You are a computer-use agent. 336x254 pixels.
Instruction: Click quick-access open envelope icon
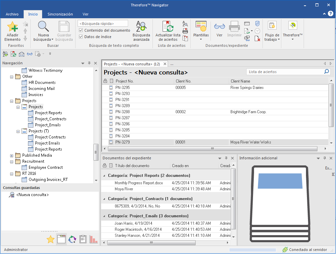point(22,54)
